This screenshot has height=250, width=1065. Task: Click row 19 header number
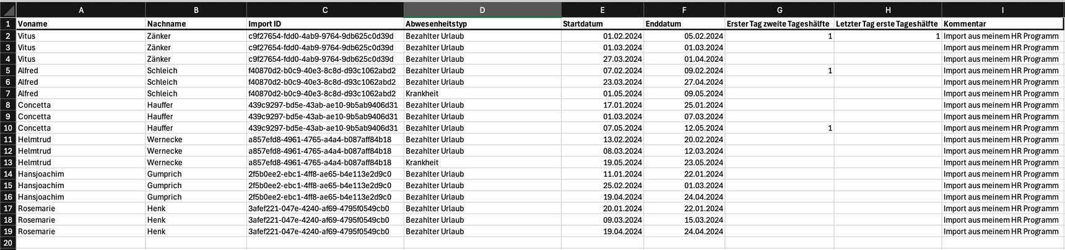click(x=8, y=231)
